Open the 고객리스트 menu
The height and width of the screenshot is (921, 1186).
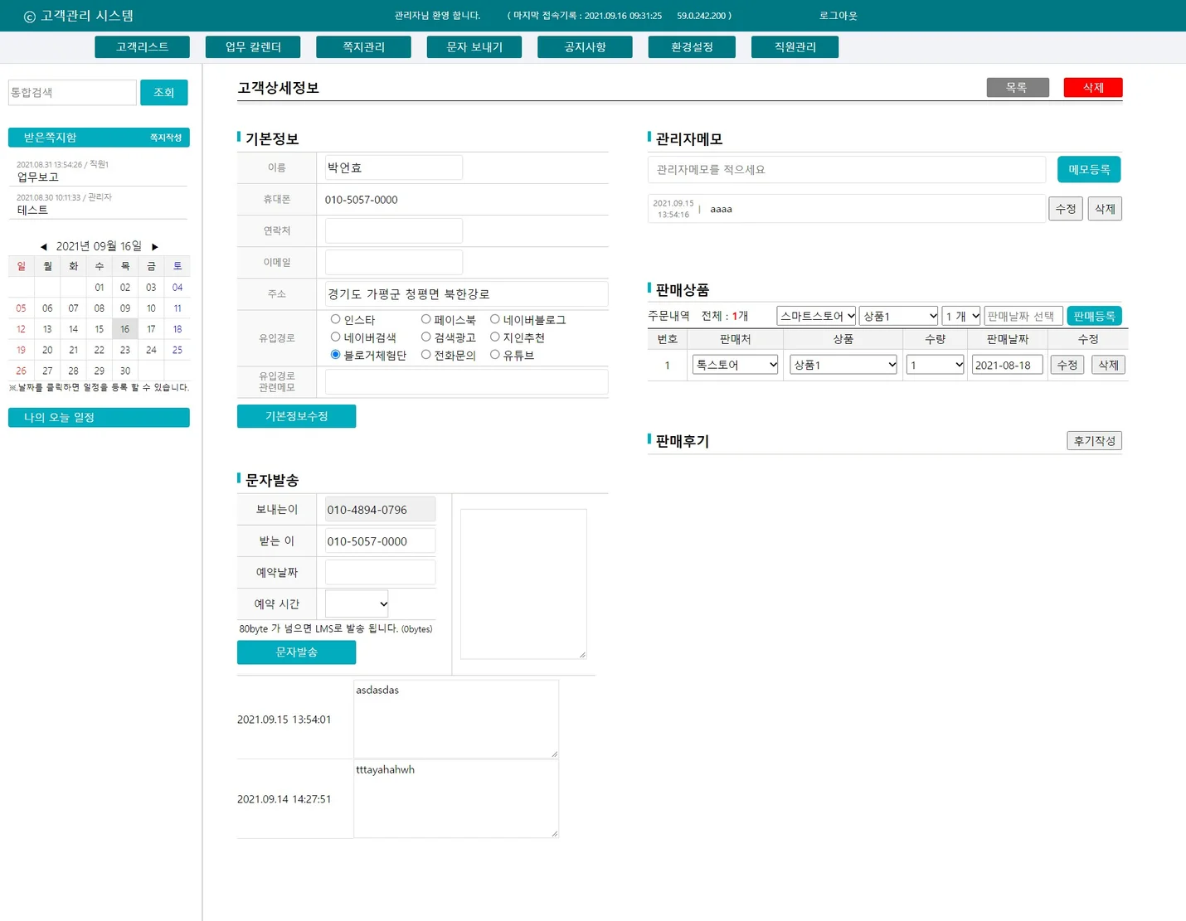coord(142,47)
